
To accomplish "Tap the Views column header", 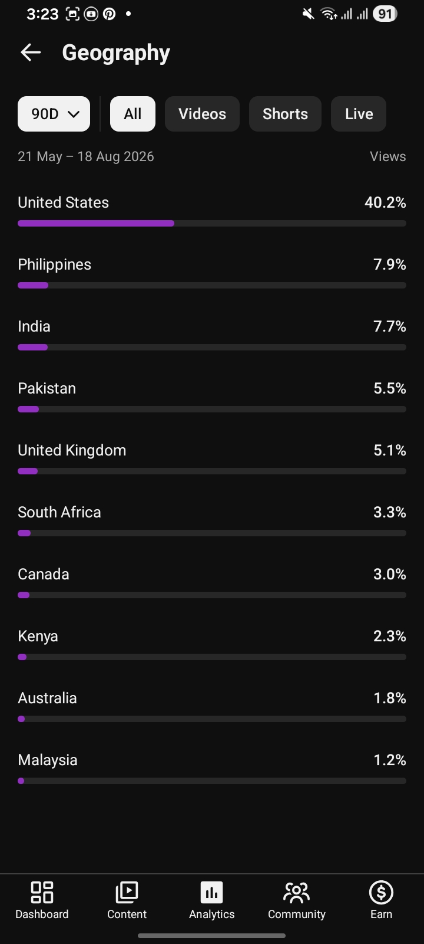I will point(387,156).
